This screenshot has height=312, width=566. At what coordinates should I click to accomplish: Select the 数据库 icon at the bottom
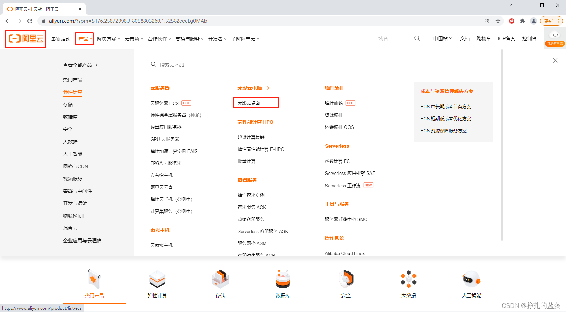[x=282, y=279]
